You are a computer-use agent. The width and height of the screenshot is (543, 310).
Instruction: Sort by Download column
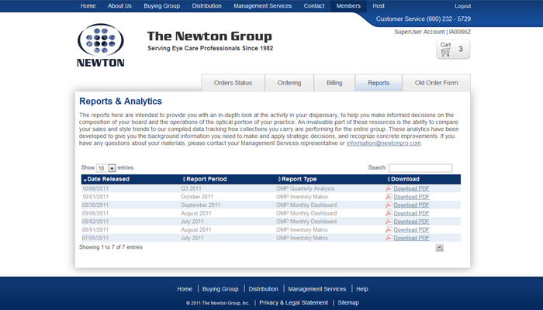pos(403,179)
